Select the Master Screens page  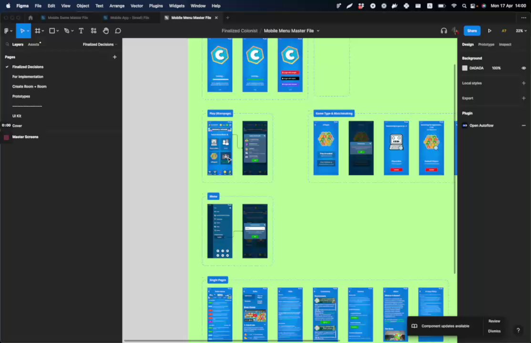(x=25, y=137)
